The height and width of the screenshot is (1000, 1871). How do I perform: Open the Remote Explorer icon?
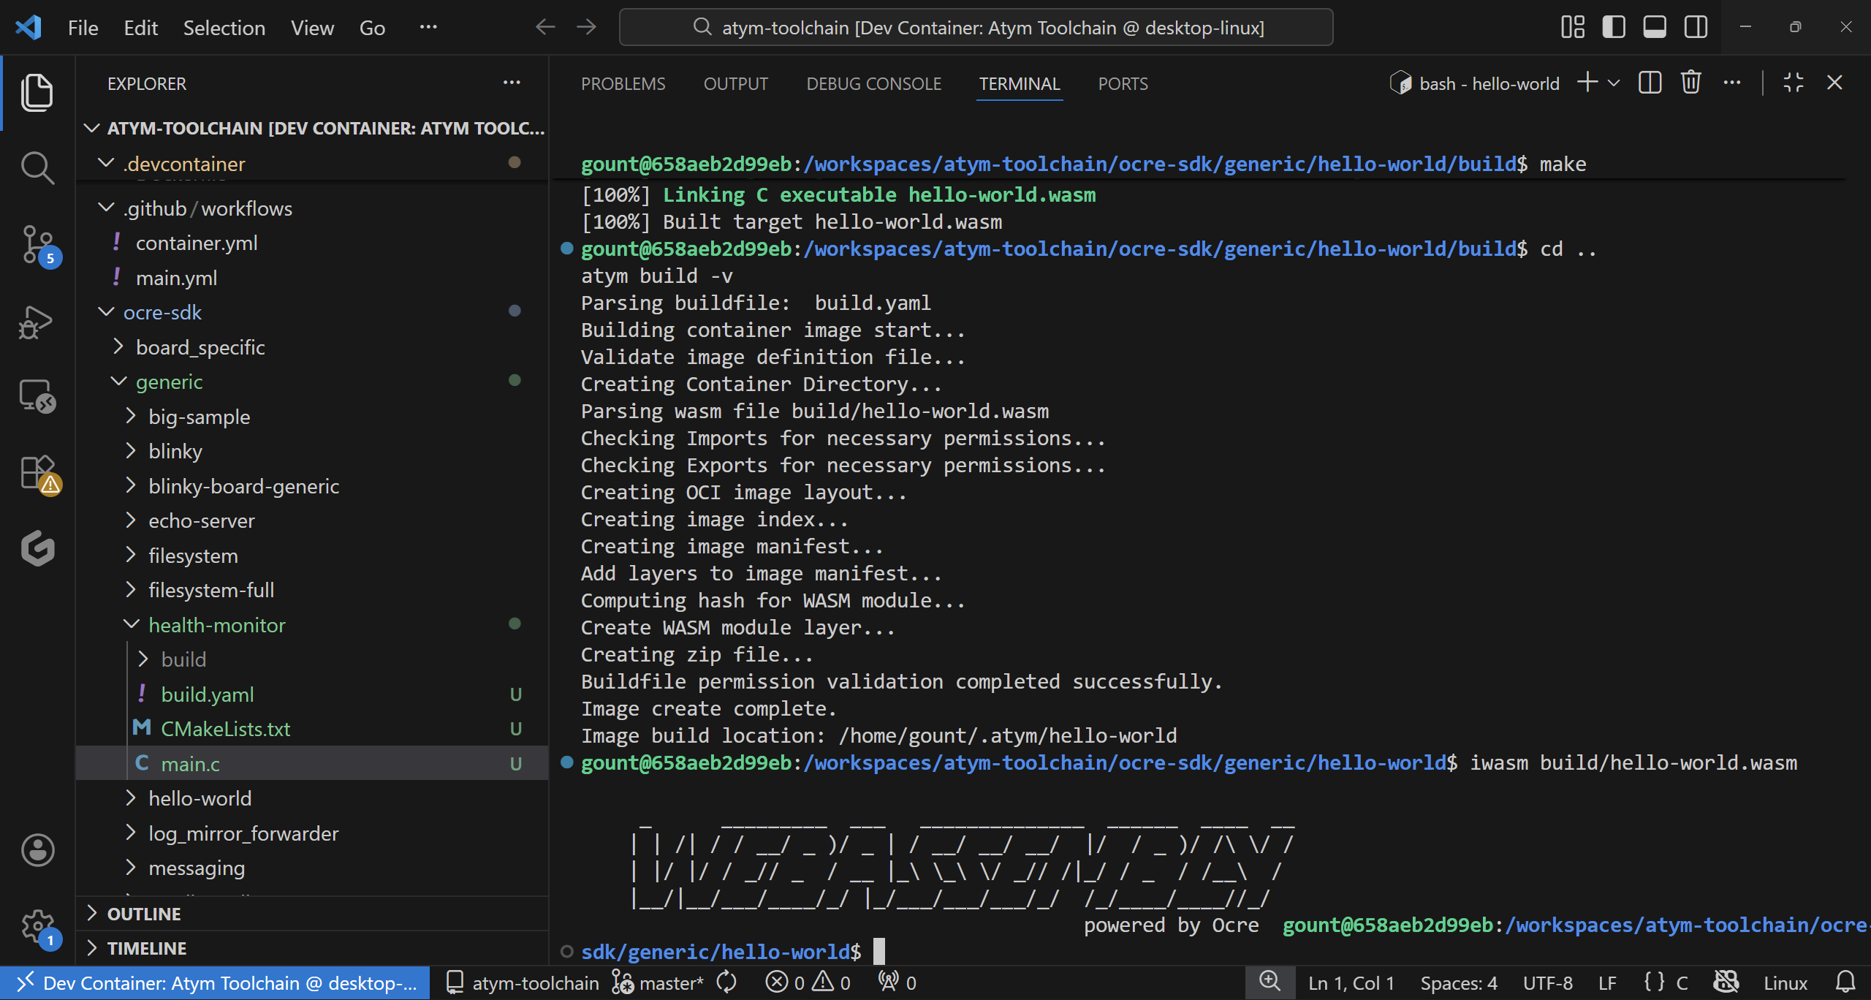[x=37, y=396]
